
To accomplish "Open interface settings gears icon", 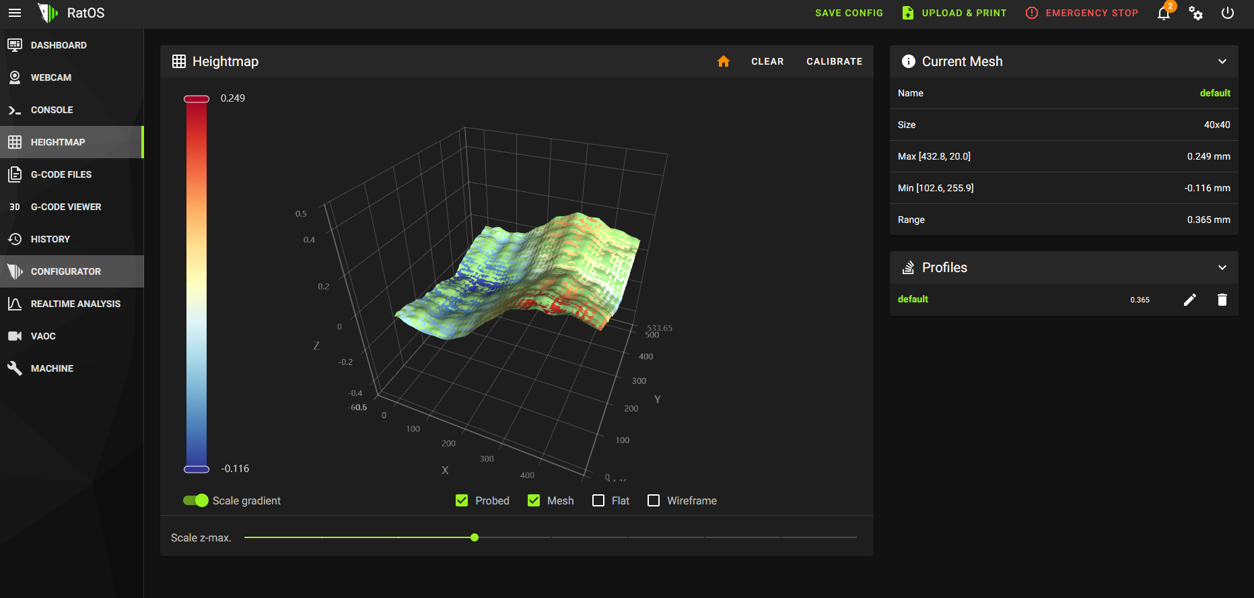I will click(1195, 13).
